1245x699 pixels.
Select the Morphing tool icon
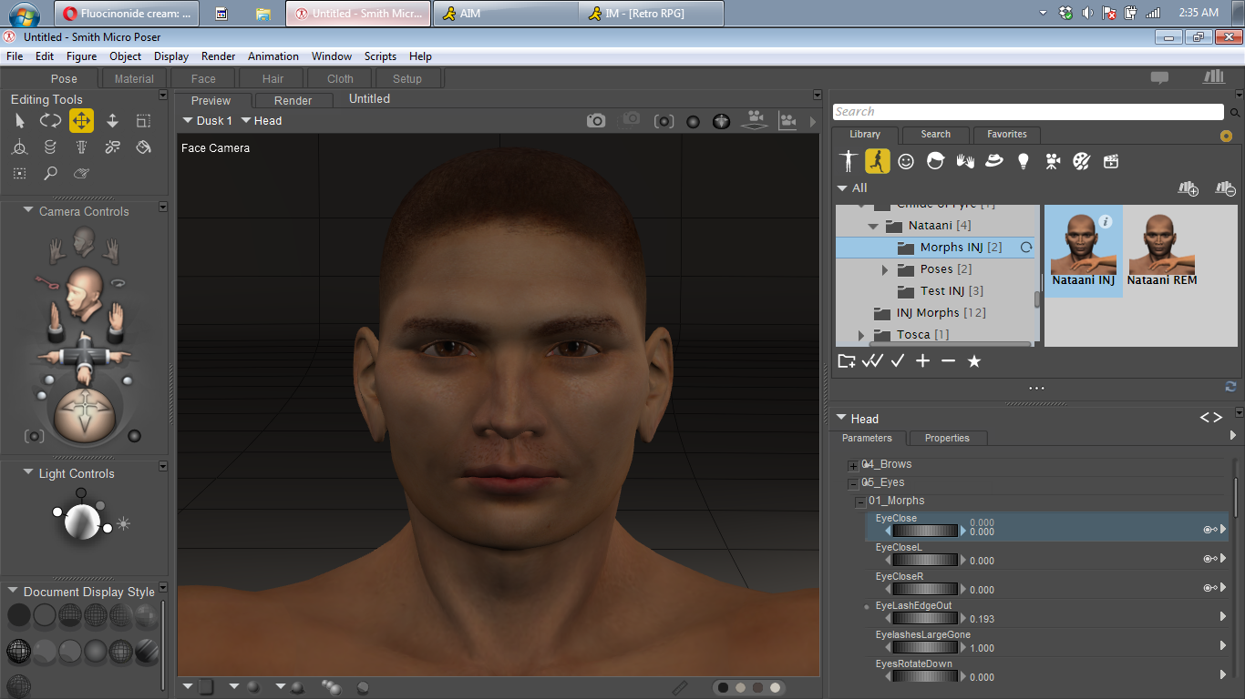click(x=81, y=173)
